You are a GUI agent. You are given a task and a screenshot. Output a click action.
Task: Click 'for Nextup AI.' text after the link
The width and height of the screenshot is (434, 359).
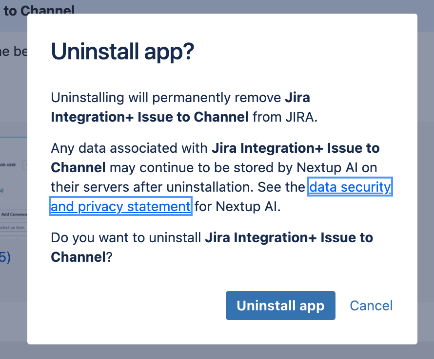point(237,206)
